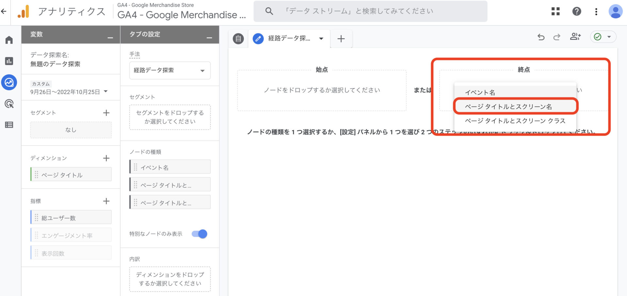627x296 pixels.
Task: Open the Google apps grid icon
Action: click(555, 11)
